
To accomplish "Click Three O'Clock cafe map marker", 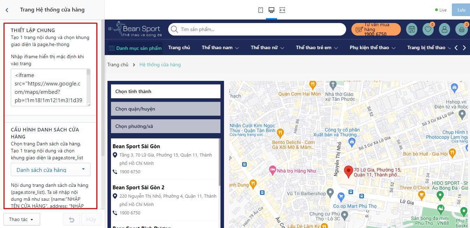I will click(421, 195).
